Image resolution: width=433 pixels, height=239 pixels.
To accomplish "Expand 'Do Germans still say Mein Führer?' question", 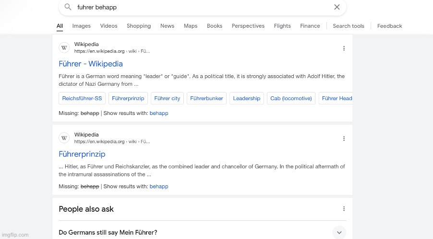I will [339, 232].
